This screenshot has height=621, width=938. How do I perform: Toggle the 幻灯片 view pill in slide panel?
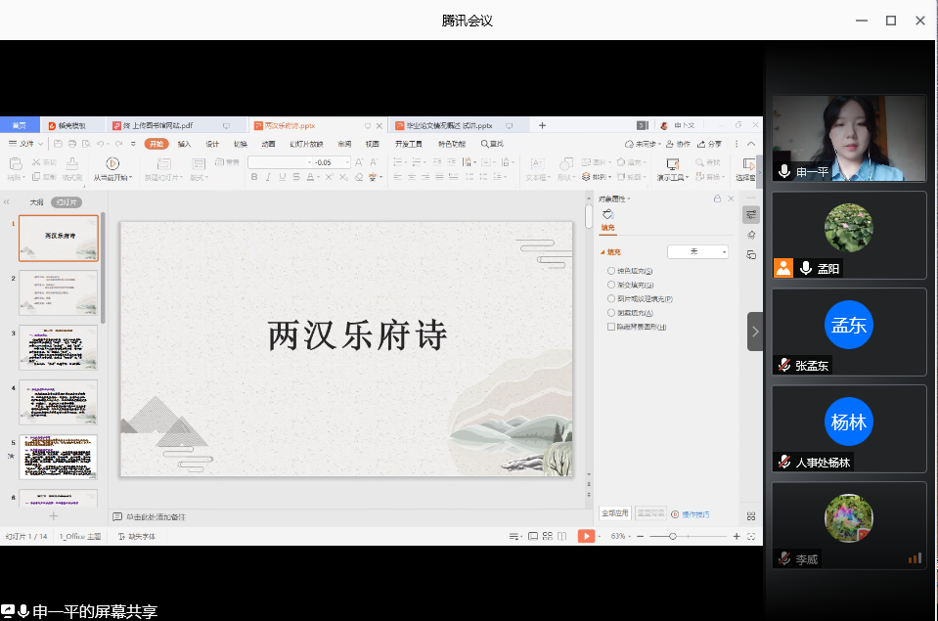pos(67,202)
